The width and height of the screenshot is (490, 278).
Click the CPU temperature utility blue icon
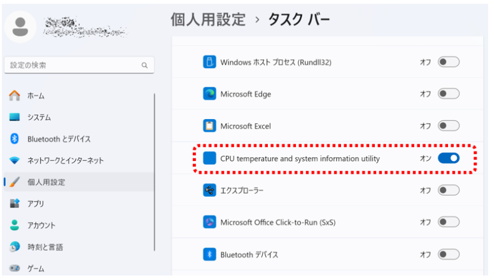click(x=209, y=158)
